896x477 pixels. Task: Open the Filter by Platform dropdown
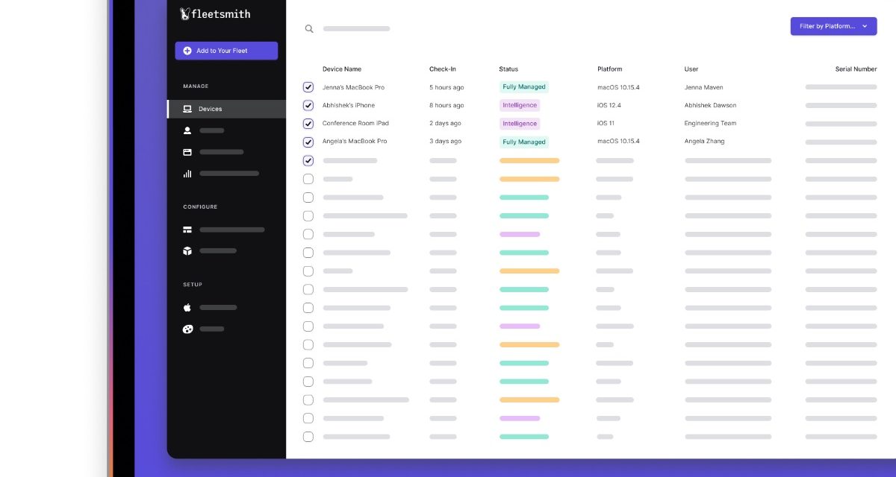tap(833, 26)
